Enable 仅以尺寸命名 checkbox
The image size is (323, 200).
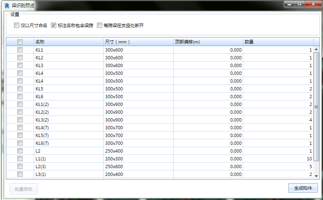click(x=17, y=25)
